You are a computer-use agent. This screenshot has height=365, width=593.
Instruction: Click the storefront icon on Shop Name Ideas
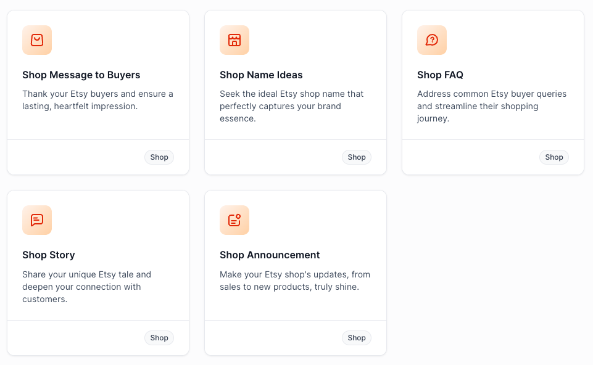(x=234, y=40)
